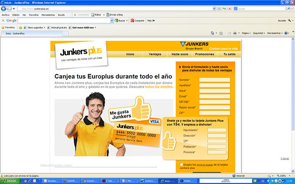295x184 pixels.
Task: Click the compatibility view icon
Action: 219,9
